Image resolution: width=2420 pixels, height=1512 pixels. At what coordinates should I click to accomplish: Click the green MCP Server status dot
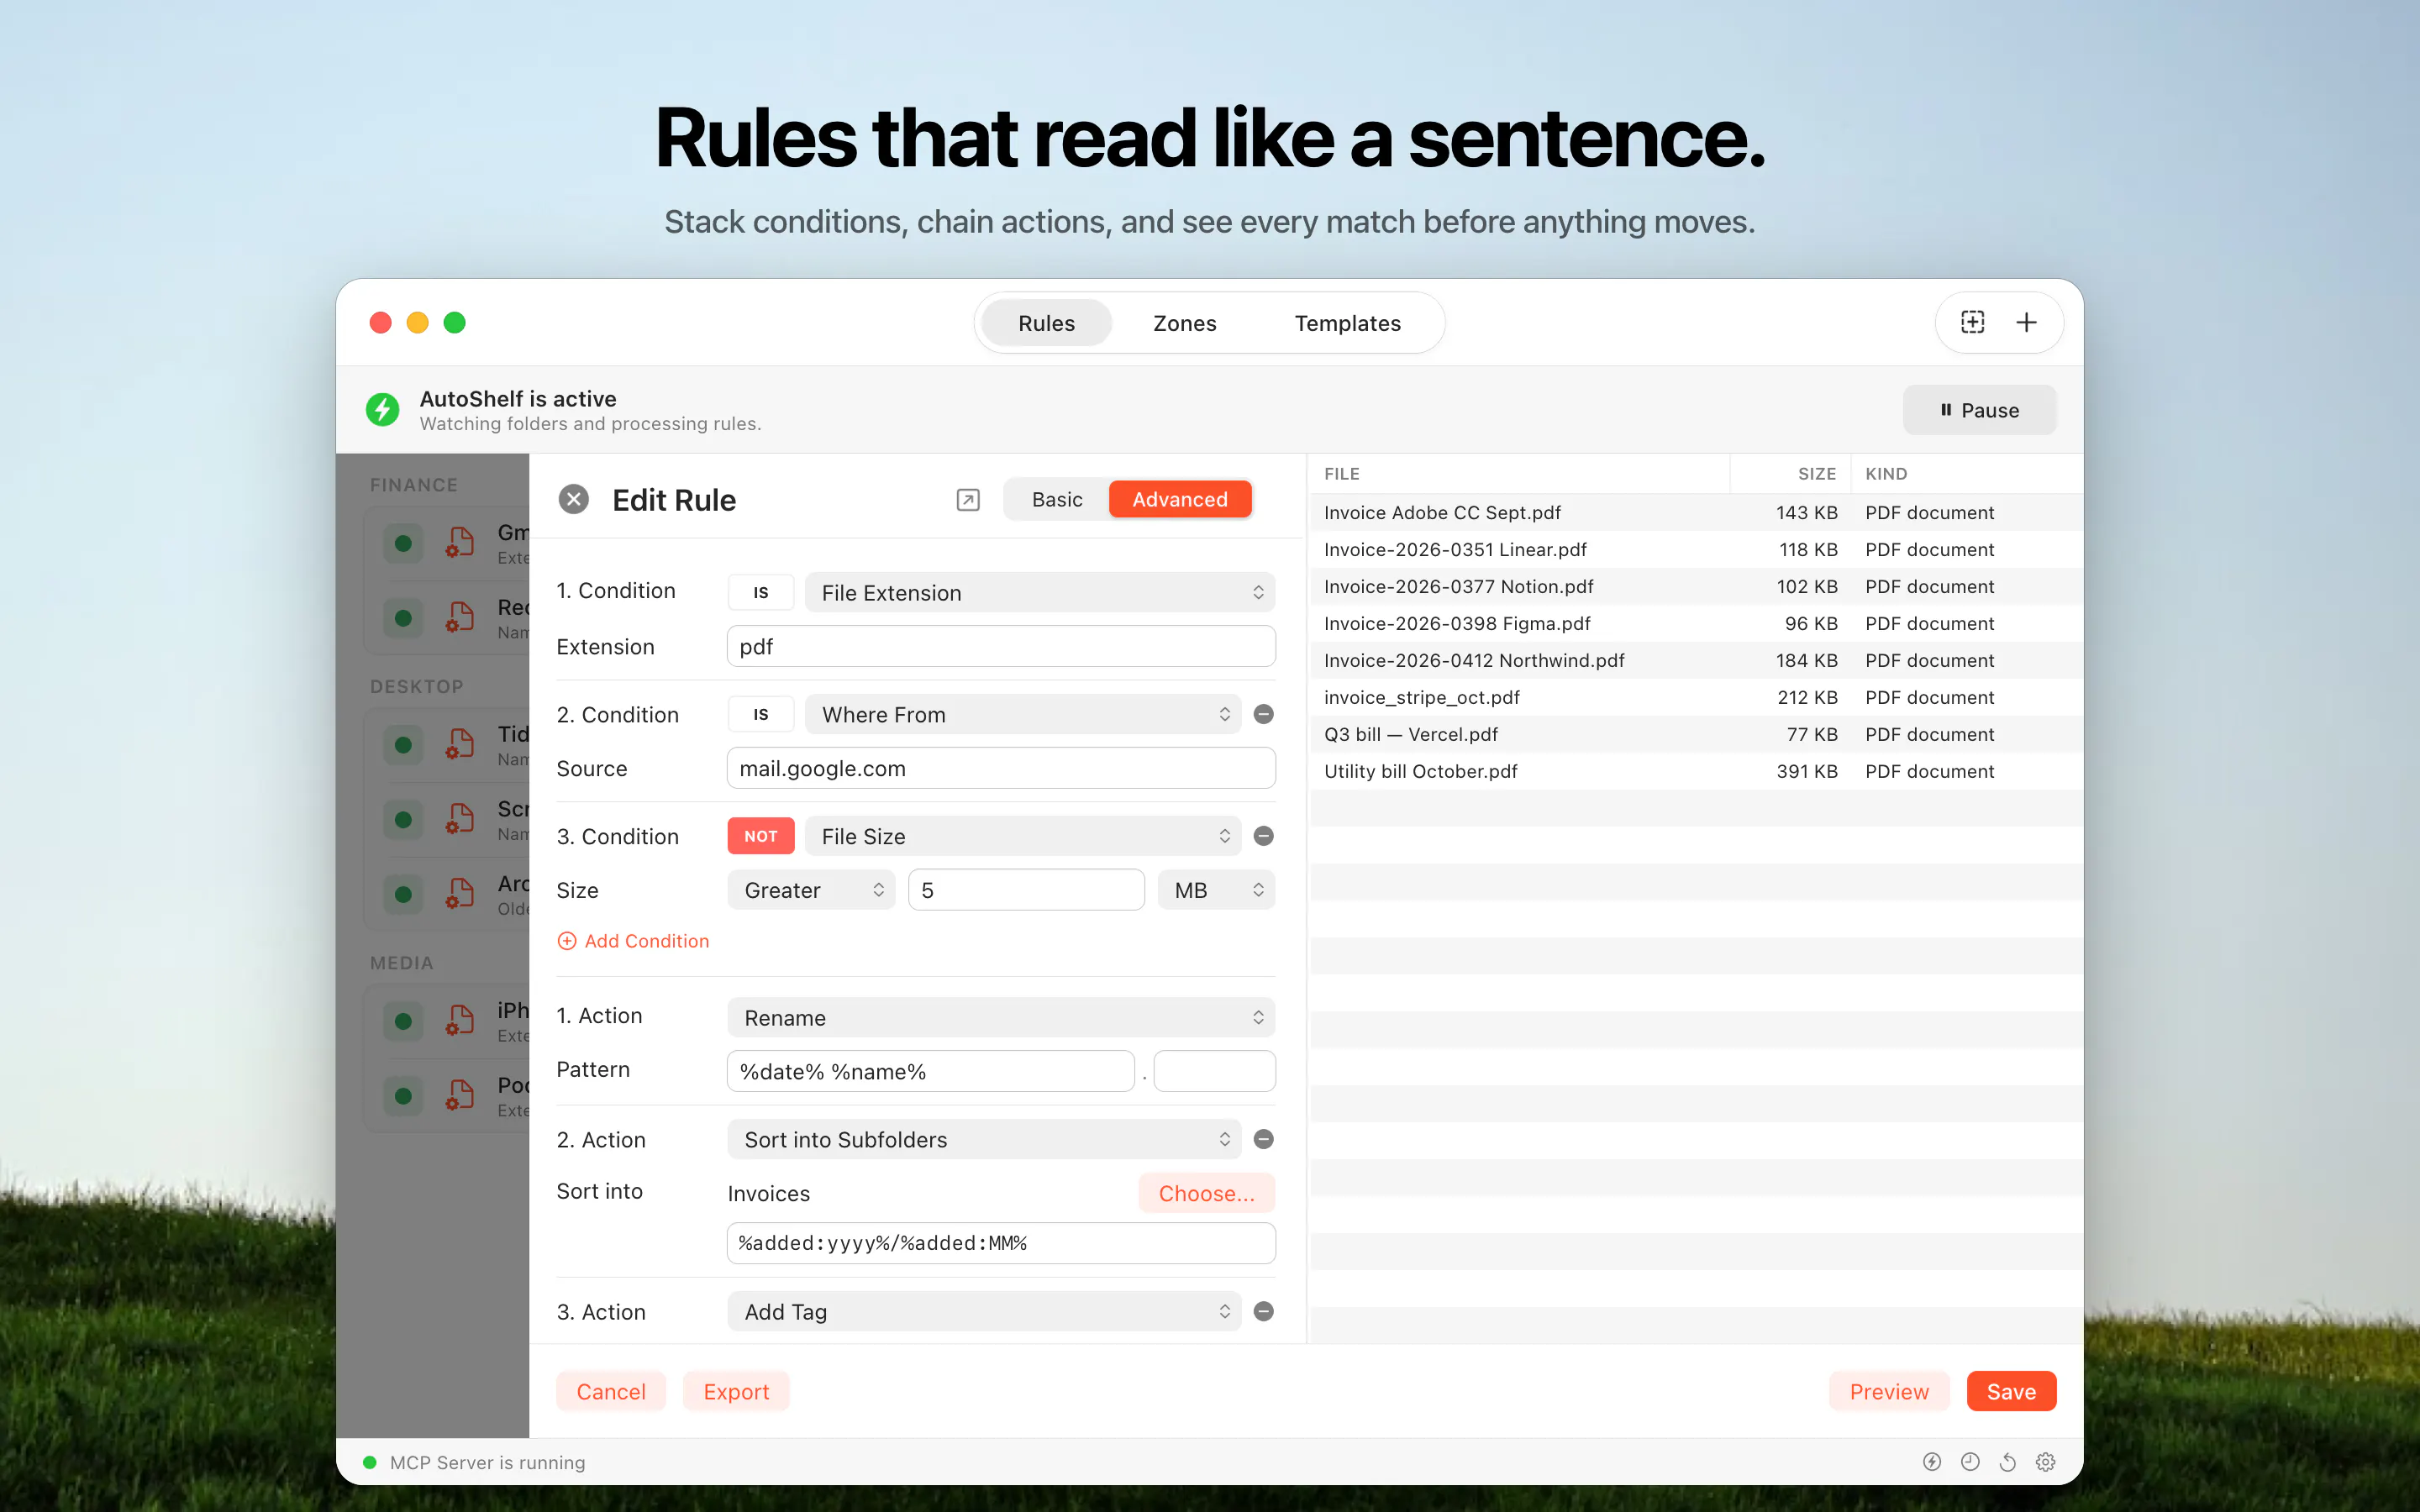click(369, 1462)
